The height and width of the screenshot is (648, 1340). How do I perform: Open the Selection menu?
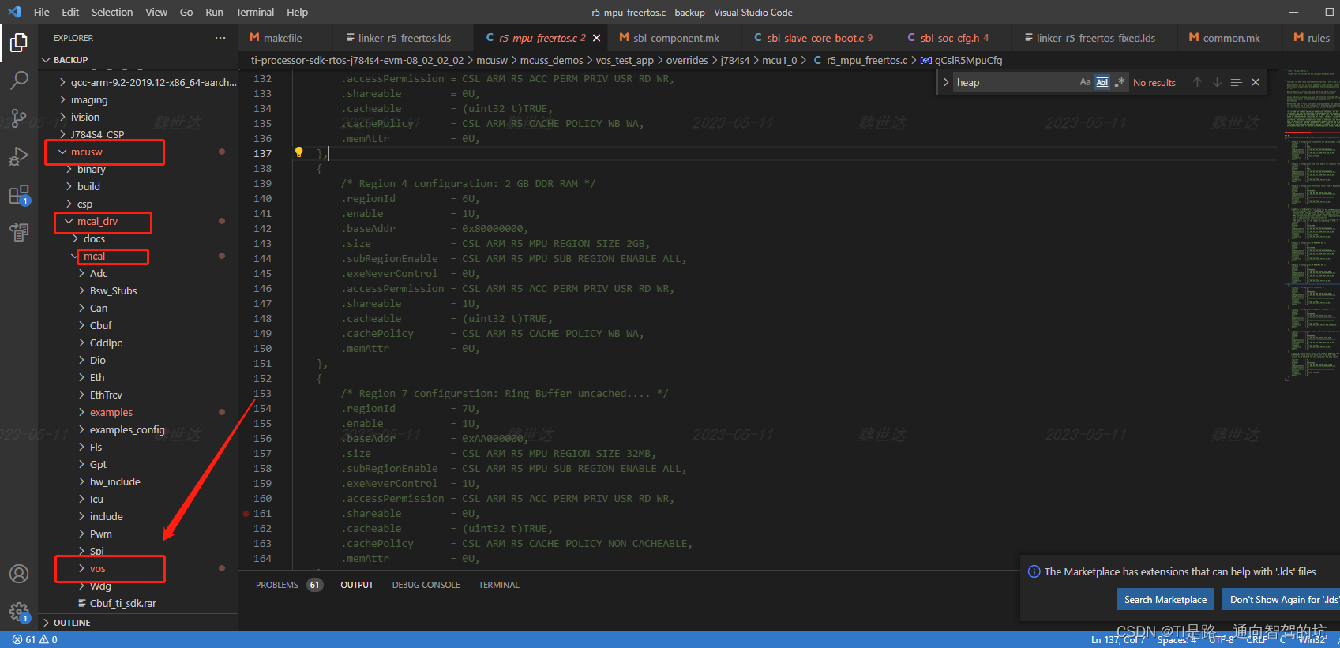pos(112,12)
